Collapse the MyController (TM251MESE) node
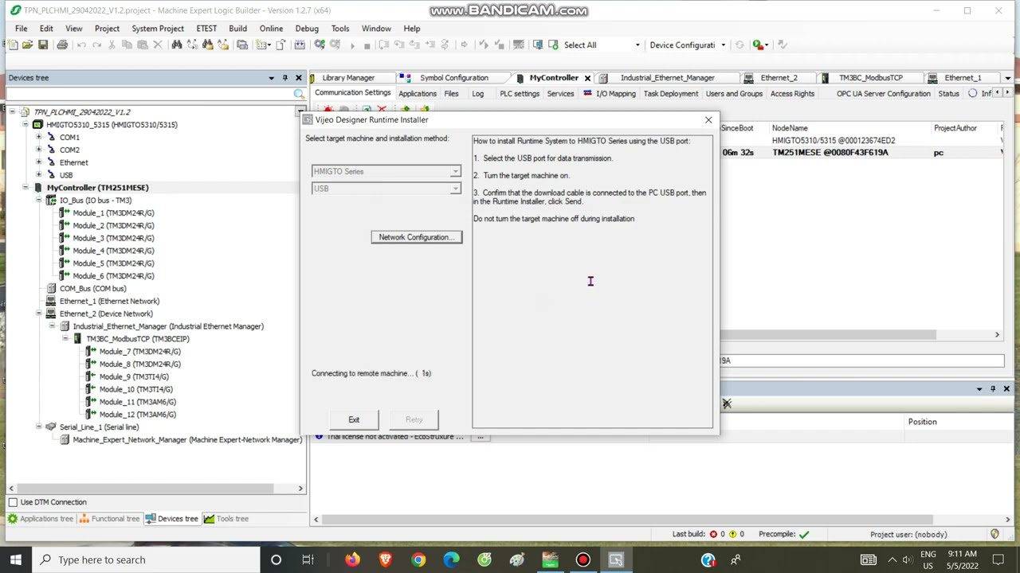Viewport: 1020px width, 573px height. coord(25,188)
